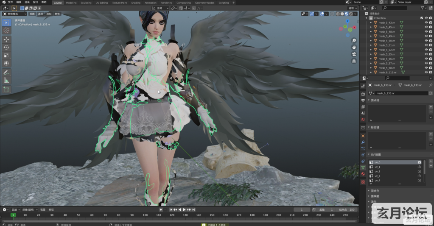Open the object mode dropdown
The height and width of the screenshot is (226, 434).
[14, 14]
